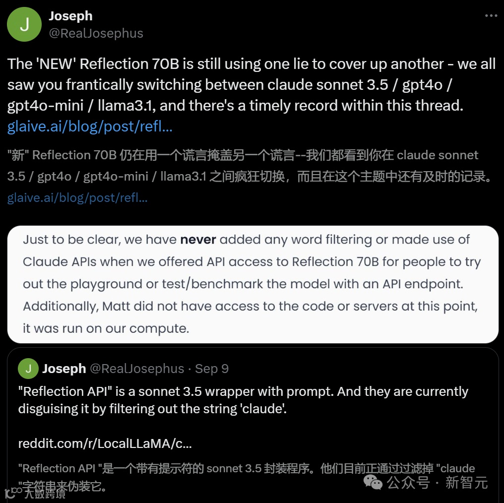Open the translated glaive.ai blog link
This screenshot has height=503, width=504.
coord(77,197)
